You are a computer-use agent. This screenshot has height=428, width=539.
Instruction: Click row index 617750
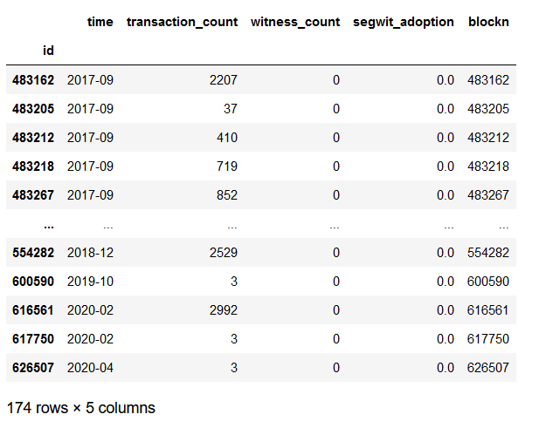pos(33,339)
